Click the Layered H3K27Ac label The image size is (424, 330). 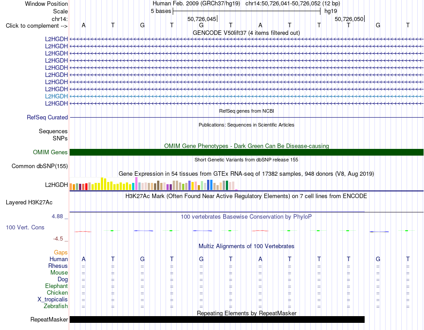click(x=29, y=203)
